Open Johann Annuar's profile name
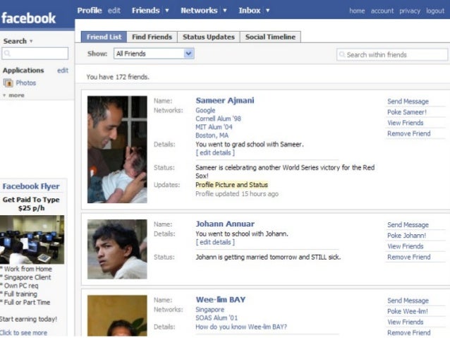Screen dimensions: 450x338 coord(225,224)
